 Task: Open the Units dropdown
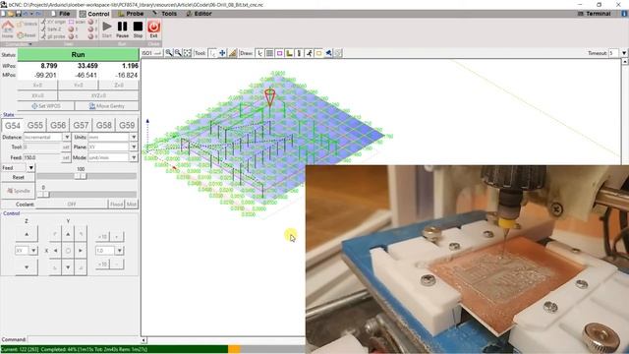pos(134,137)
